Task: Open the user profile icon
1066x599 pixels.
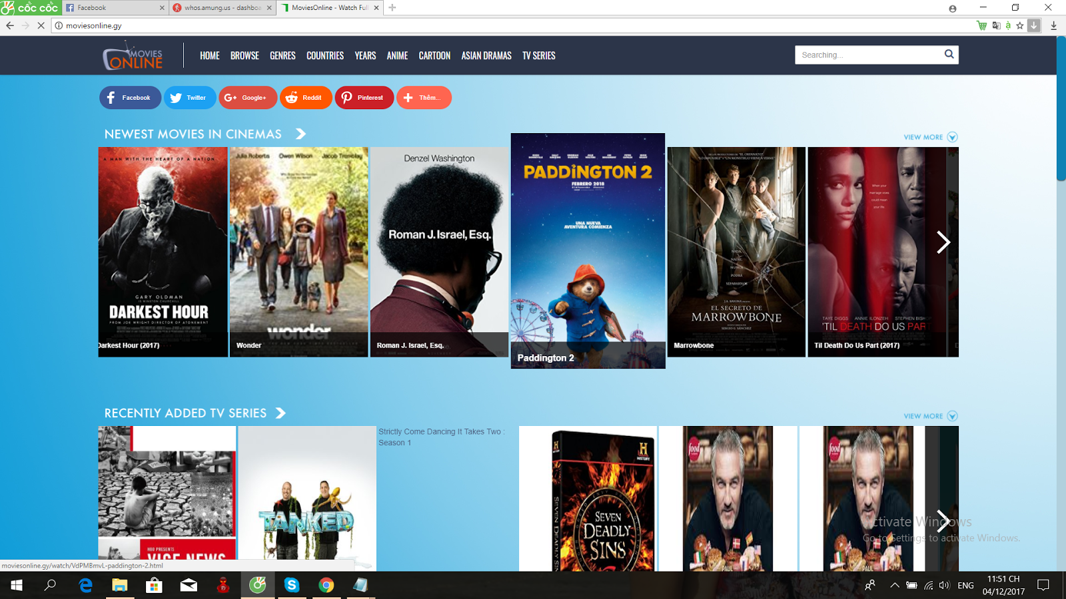Action: coord(953,9)
